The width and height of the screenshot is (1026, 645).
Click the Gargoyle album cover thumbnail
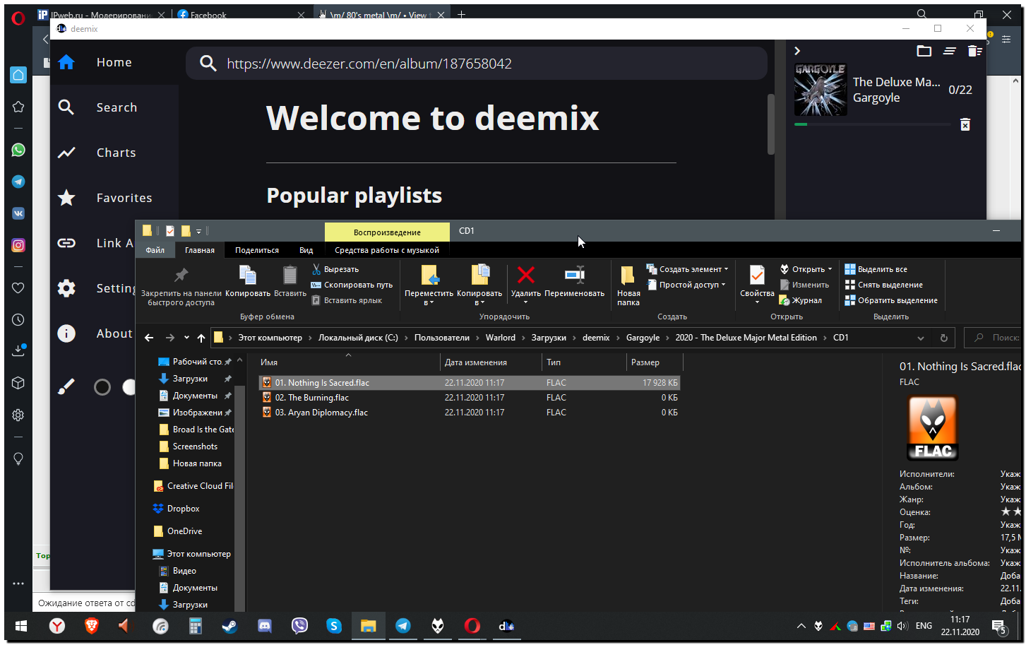(820, 90)
